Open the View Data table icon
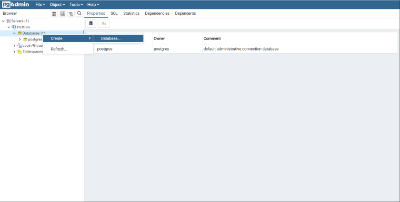The image size is (400, 202). [x=63, y=14]
